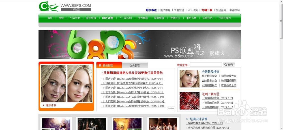This screenshot has height=130, width=283.
Task: Open 移花接木 PS合成漂浮在树林 tutorial link
Action: [x=132, y=83]
